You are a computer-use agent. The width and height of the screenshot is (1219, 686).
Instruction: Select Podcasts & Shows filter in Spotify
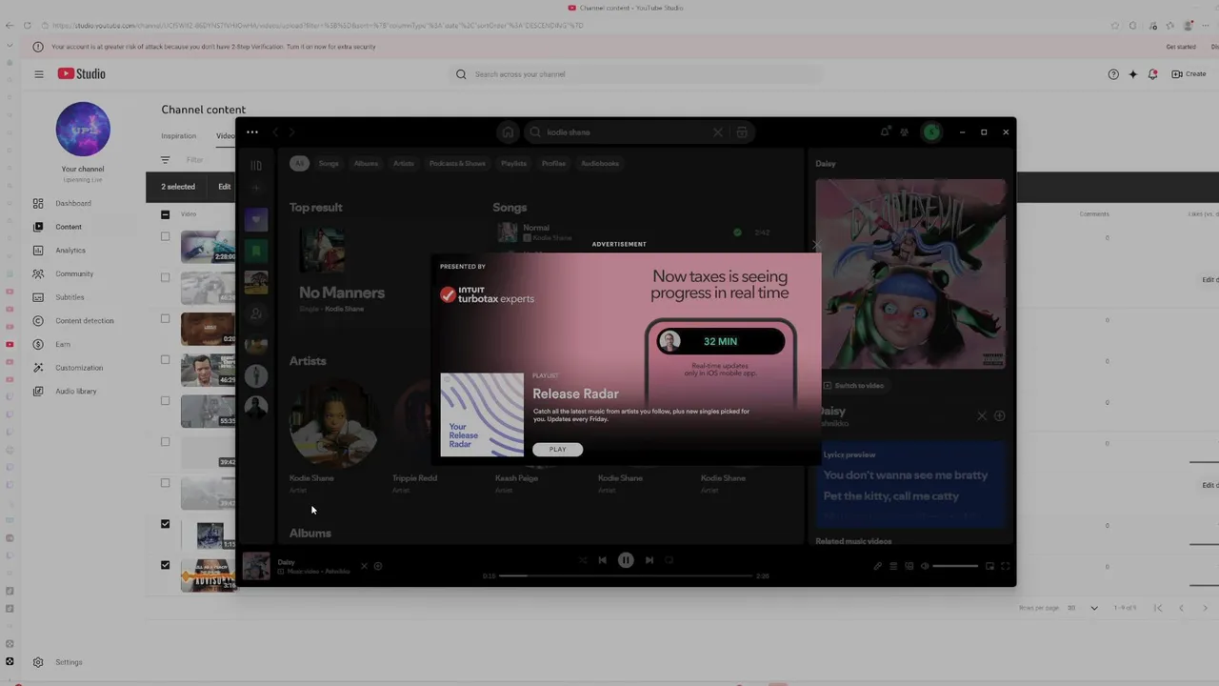tap(457, 164)
